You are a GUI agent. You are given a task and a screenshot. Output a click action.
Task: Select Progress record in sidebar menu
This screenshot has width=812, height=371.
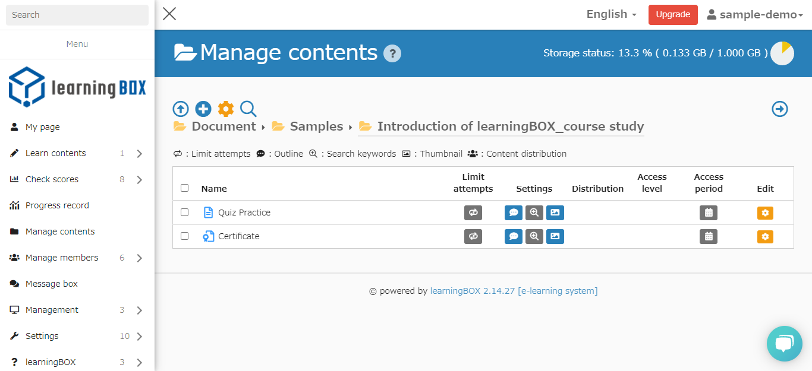click(x=57, y=205)
